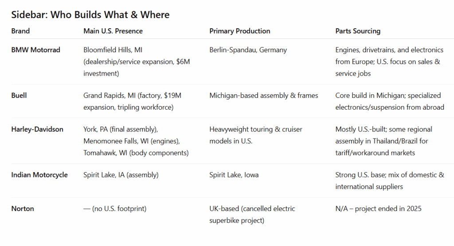Click the Buell brand cell
The image size is (454, 246).
click(x=19, y=96)
